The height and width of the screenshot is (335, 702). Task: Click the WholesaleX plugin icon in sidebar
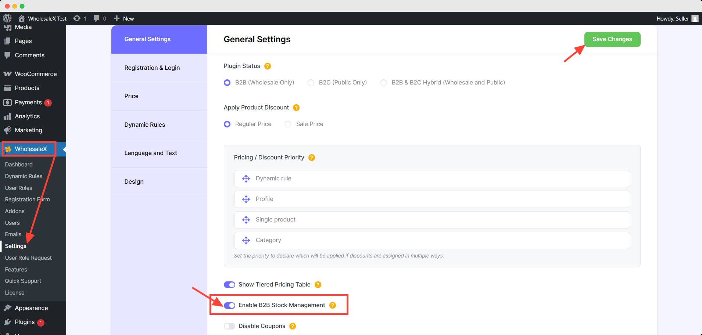coord(8,149)
